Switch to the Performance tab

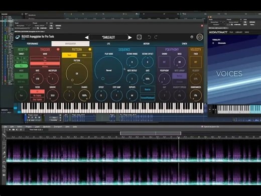pos(33,44)
